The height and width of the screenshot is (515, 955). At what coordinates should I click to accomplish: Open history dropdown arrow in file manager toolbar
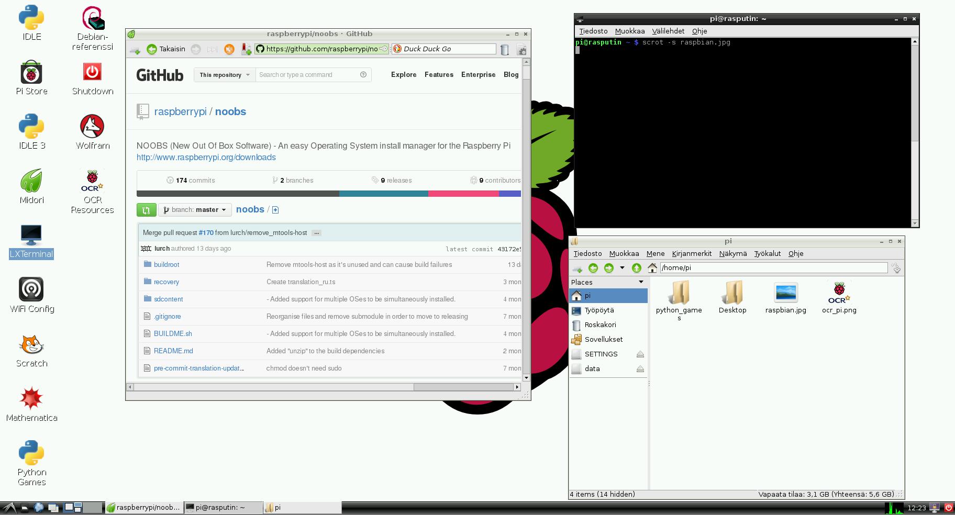622,268
